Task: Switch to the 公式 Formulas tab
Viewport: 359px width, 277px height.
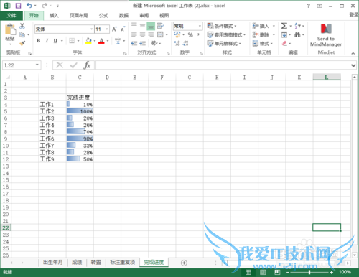Action: pyautogui.click(x=103, y=16)
